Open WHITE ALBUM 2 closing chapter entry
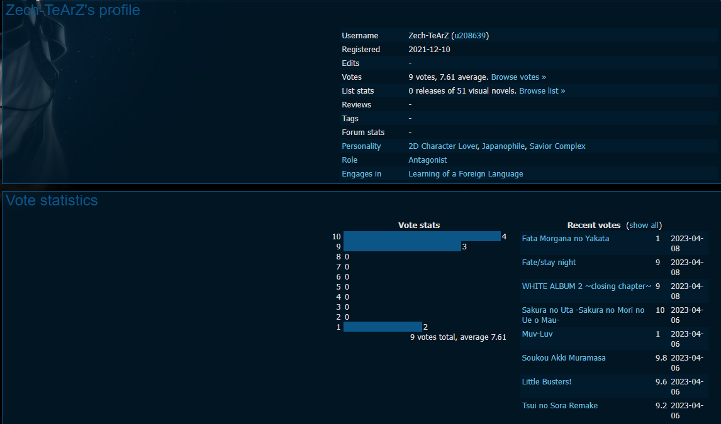Screen dimensions: 721x424 click(586, 286)
